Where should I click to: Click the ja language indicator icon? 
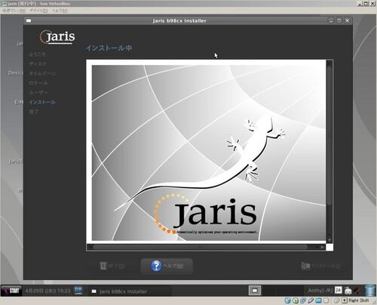coord(339,291)
